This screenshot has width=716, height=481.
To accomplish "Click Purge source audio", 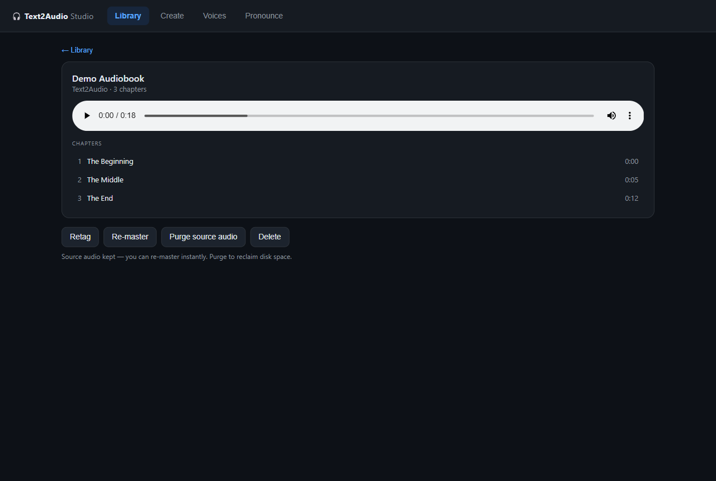I will coord(204,237).
